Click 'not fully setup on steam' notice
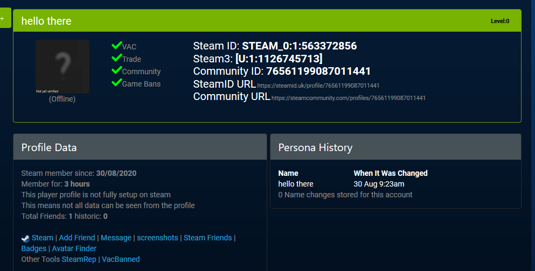The height and width of the screenshot is (271, 535). (x=96, y=195)
